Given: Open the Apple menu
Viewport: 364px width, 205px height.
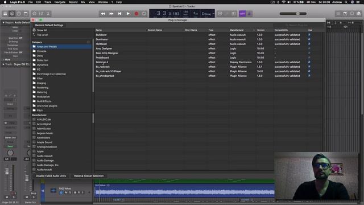Looking at the screenshot, I should pos(5,2).
